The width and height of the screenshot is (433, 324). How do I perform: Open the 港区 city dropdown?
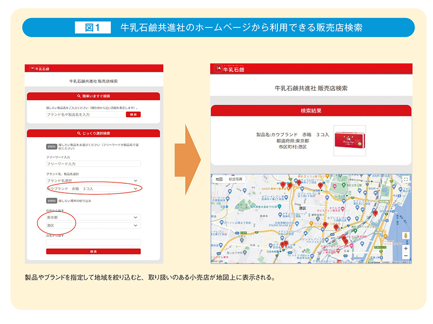click(x=93, y=225)
